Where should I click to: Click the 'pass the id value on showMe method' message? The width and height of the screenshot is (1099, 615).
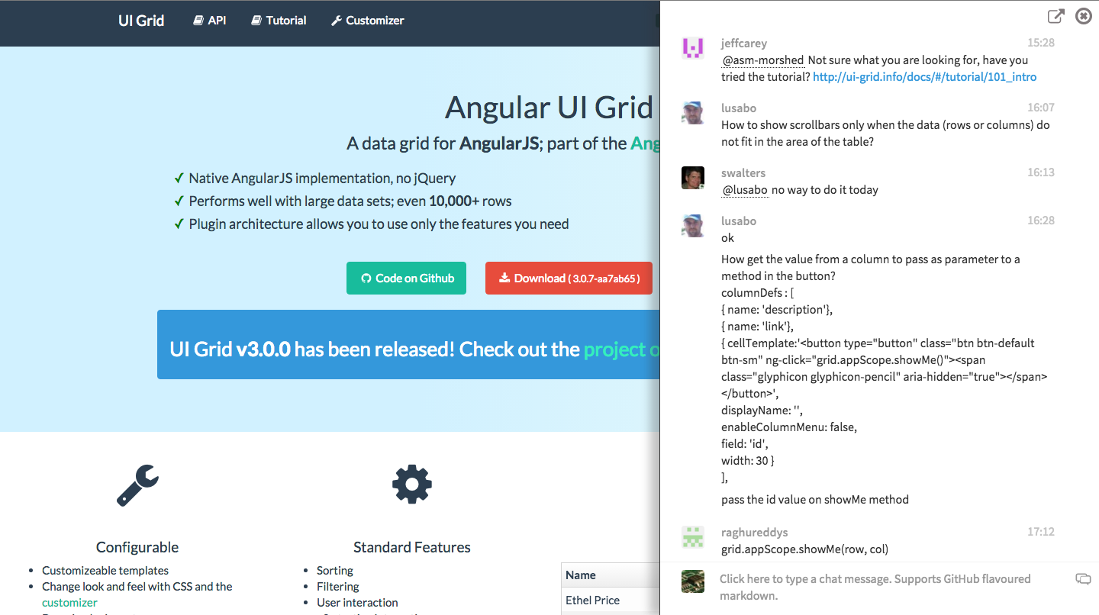(x=815, y=500)
